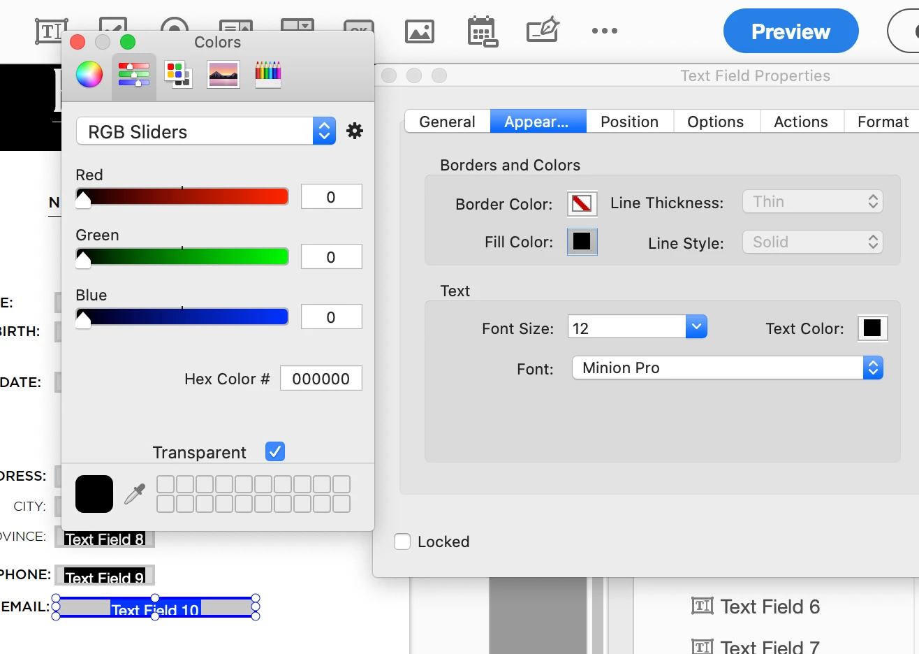Expand the Font Size dropdown arrow
Screen dimensions: 919x654
coord(696,326)
